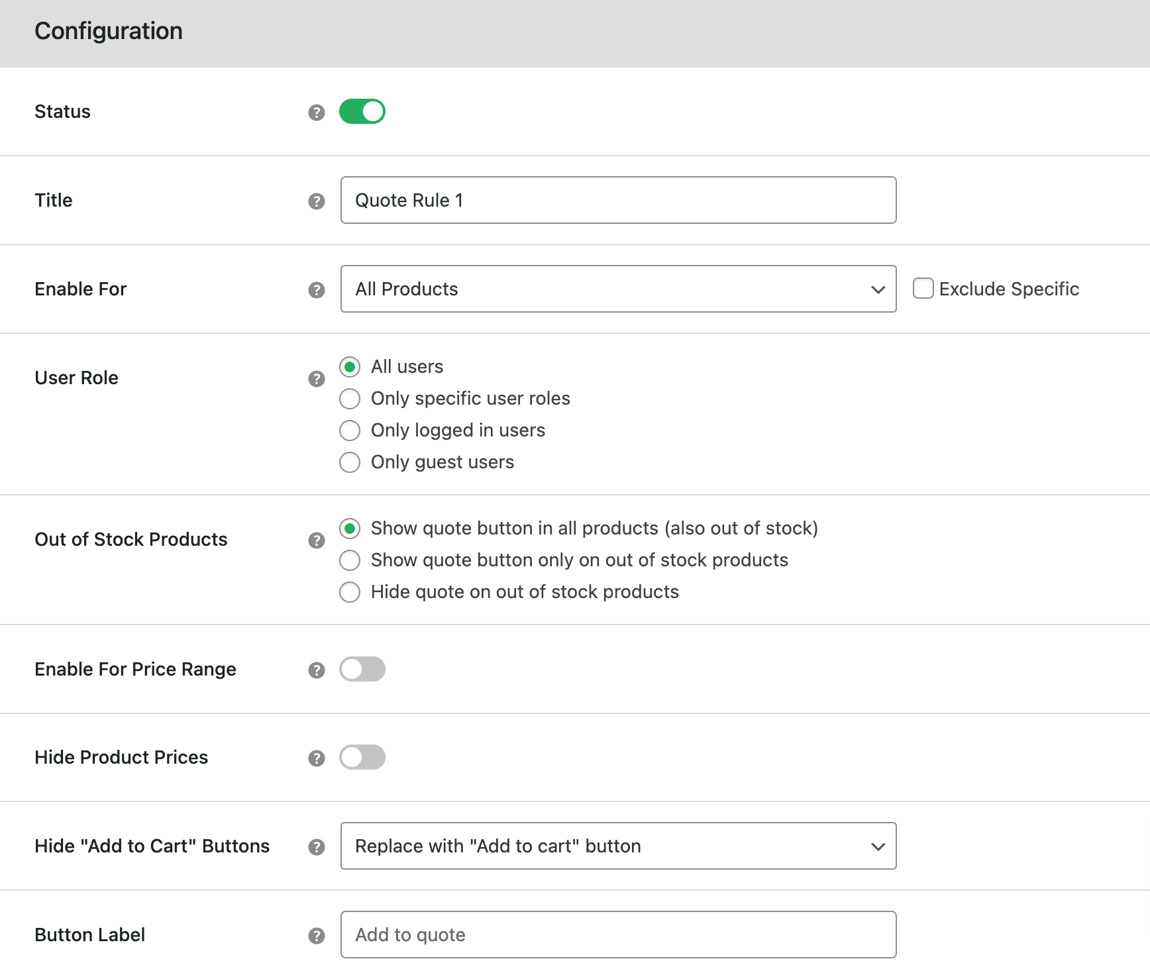Select Hide quote on out of stock products
This screenshot has height=971, width=1150.
pos(350,591)
